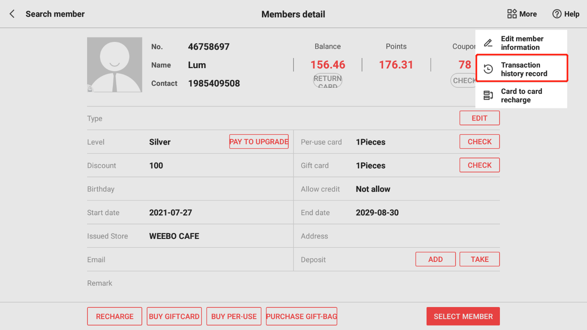Click BUY PER-USE button
587x330 pixels.
click(234, 316)
